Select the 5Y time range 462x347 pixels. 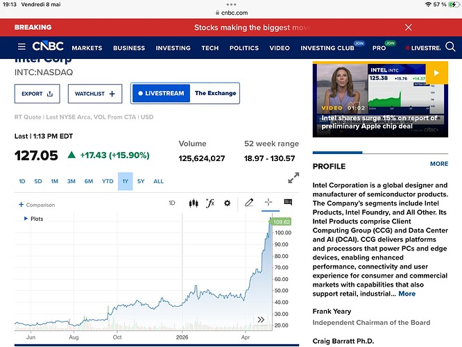(141, 181)
